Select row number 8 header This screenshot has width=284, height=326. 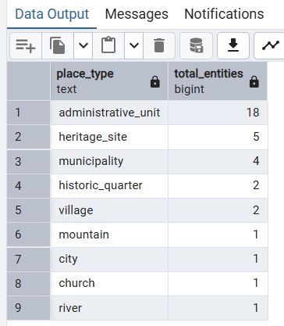pos(29,284)
